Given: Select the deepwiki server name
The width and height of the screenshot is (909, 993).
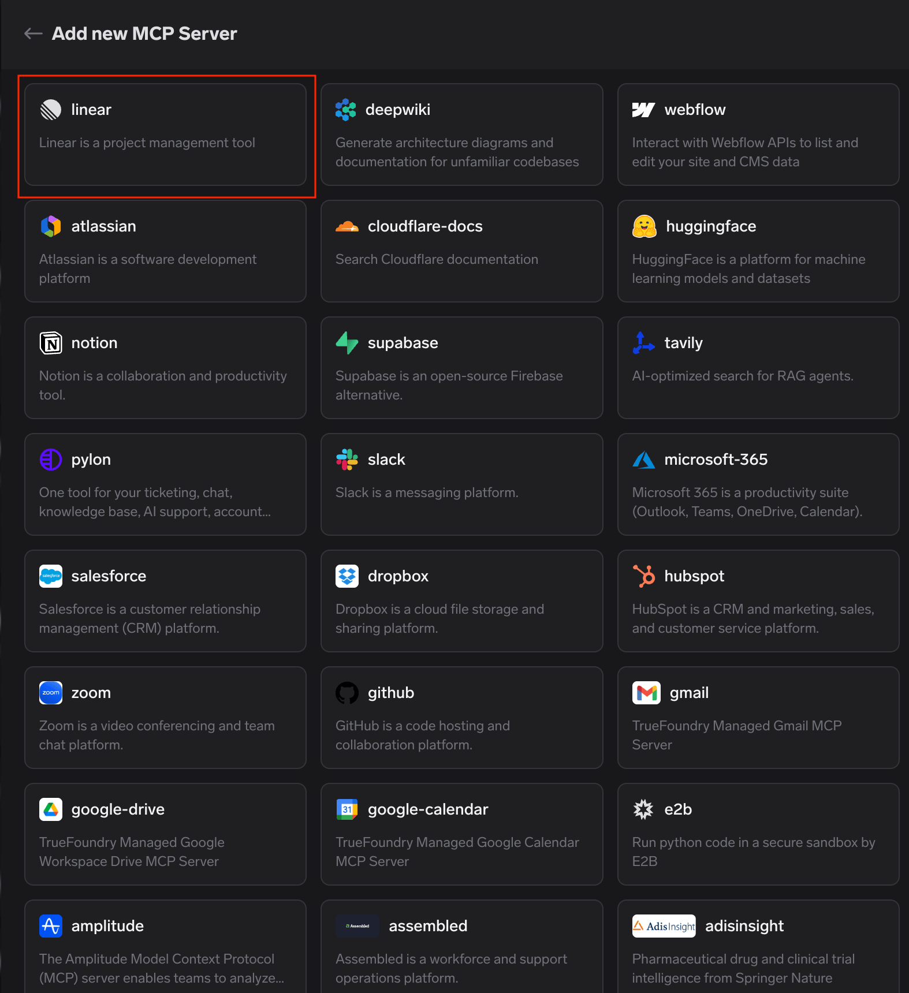Looking at the screenshot, I should (398, 110).
